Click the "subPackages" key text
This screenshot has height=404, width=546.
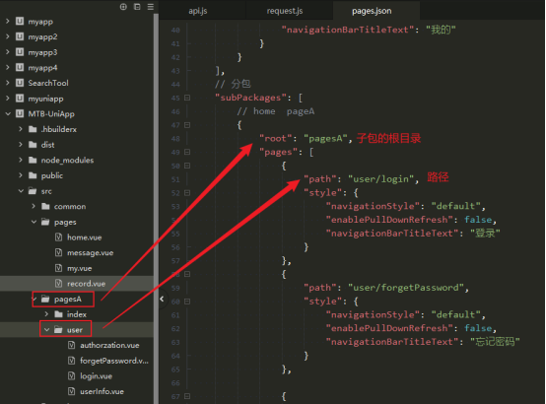point(250,98)
